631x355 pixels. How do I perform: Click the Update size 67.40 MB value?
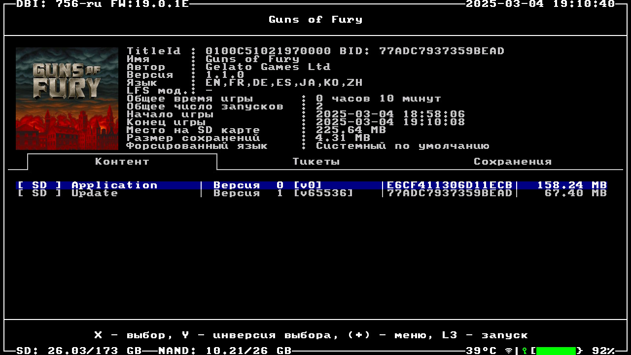point(575,193)
